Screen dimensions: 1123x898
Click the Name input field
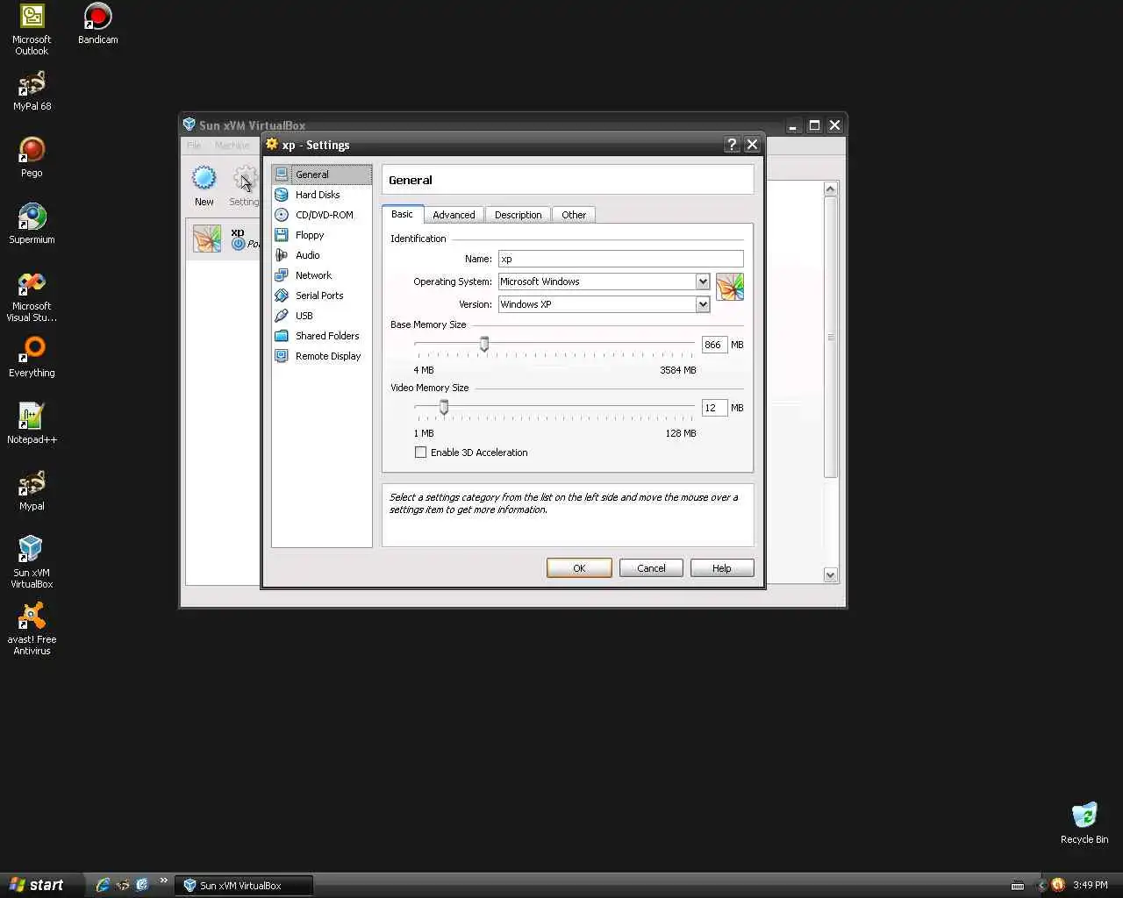click(x=621, y=259)
